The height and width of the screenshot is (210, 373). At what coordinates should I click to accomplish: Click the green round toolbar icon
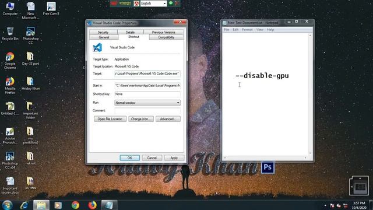[x=171, y=3]
